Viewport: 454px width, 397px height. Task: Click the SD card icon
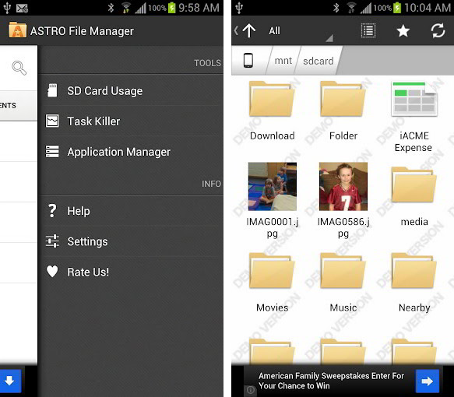click(x=52, y=90)
